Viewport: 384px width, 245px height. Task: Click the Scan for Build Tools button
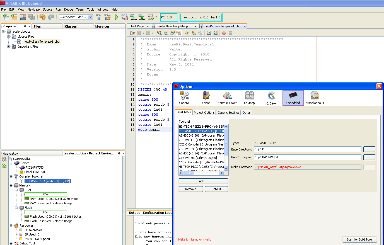pyautogui.click(x=359, y=239)
